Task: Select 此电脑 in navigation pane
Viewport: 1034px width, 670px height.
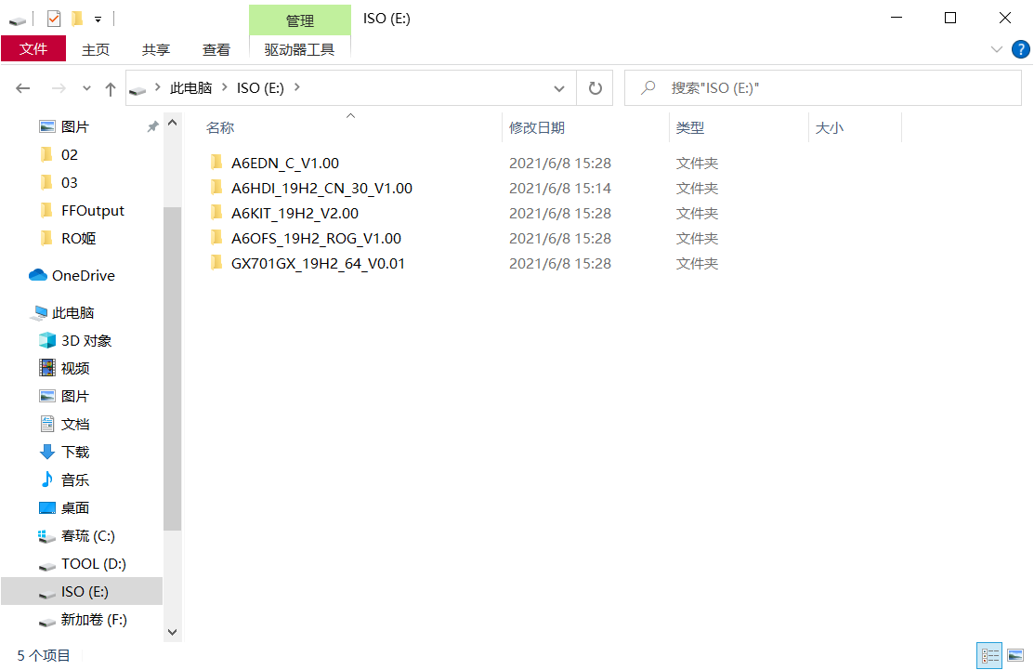Action: [x=72, y=312]
